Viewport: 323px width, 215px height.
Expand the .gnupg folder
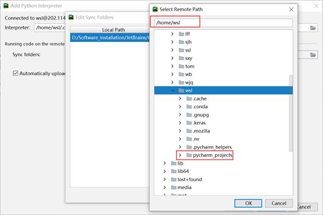(x=180, y=115)
